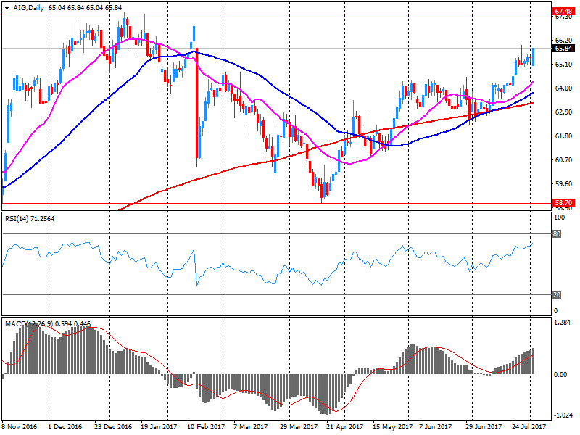Viewport: 580px width, 435px height.
Task: Click the AIG,Daily symbol title
Action: pyautogui.click(x=28, y=7)
